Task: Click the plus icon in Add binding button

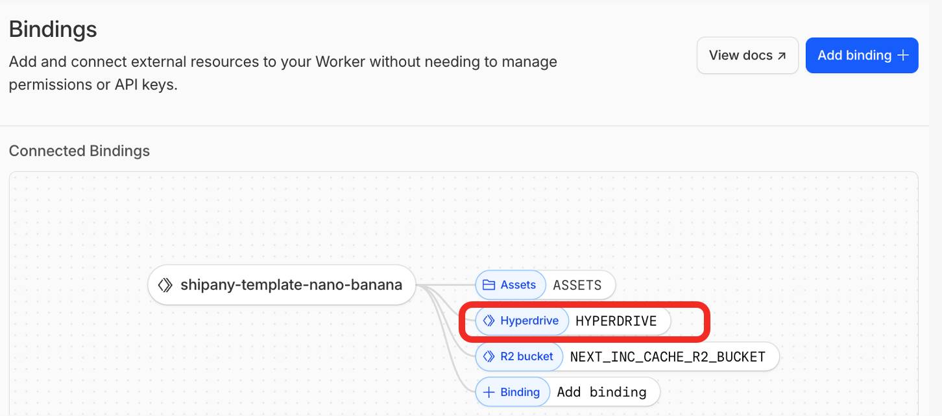Action: (902, 56)
